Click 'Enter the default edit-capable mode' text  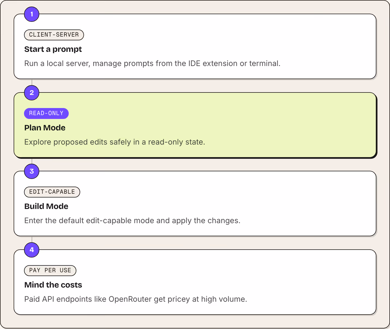tap(132, 220)
